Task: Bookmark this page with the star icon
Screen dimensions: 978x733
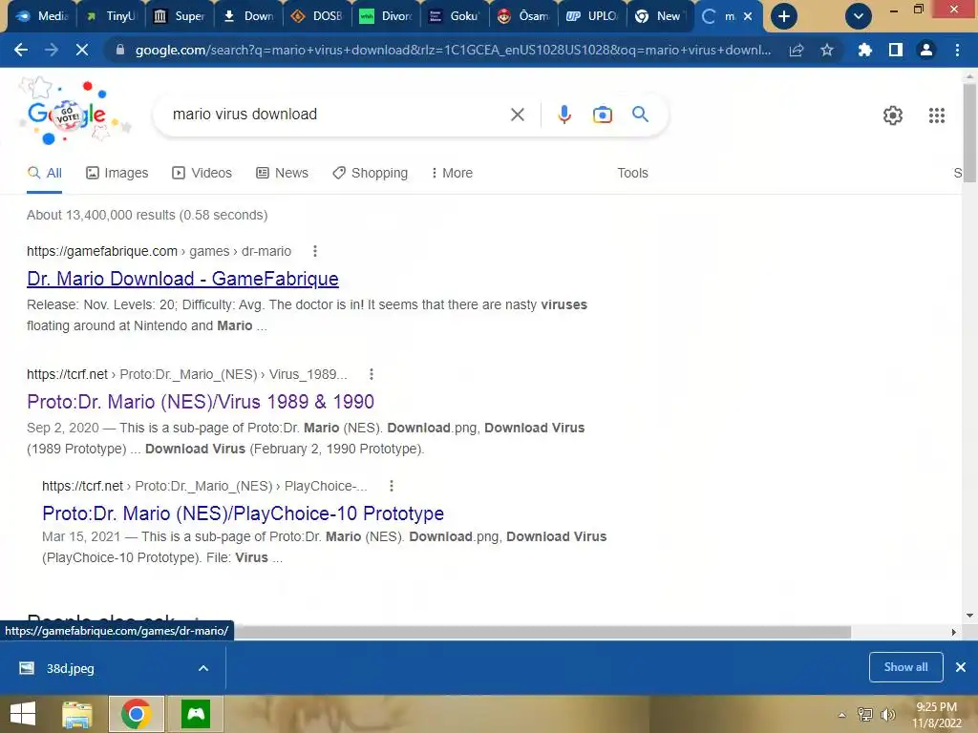Action: (826, 50)
